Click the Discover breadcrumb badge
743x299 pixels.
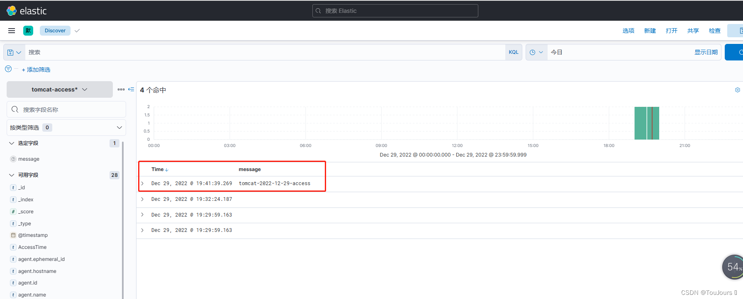click(x=55, y=31)
